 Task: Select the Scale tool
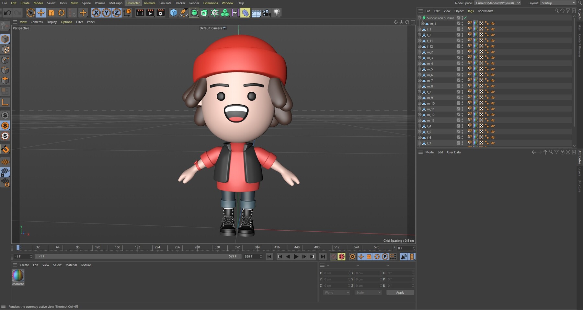(51, 13)
